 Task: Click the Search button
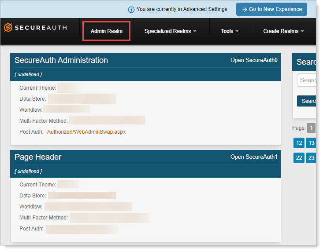[x=307, y=101]
